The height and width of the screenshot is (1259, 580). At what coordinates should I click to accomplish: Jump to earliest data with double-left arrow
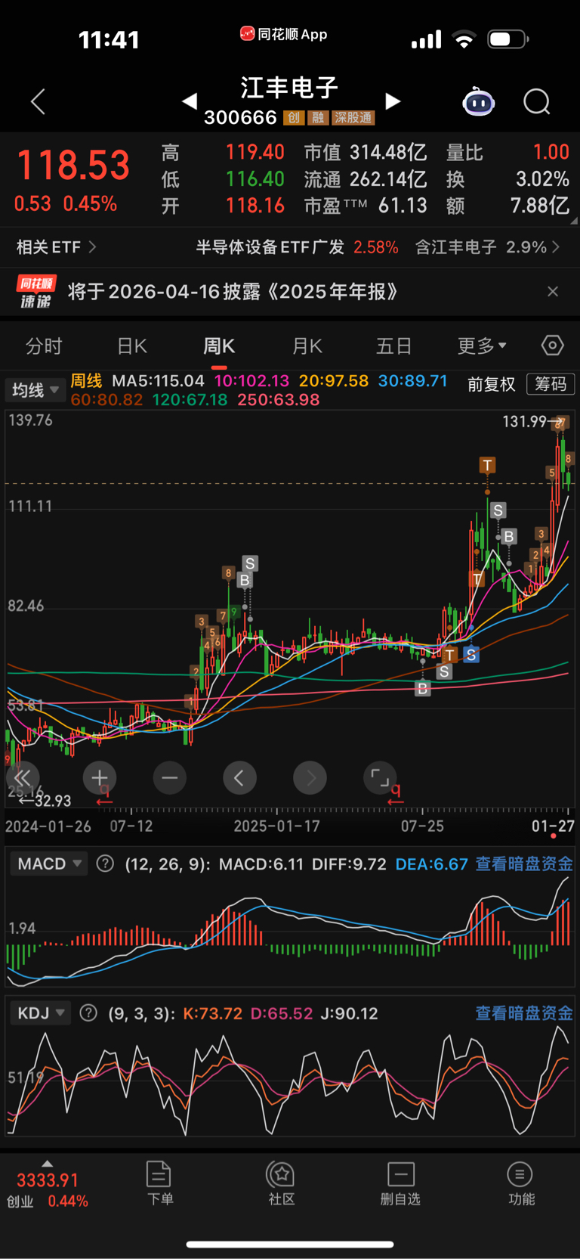(23, 777)
